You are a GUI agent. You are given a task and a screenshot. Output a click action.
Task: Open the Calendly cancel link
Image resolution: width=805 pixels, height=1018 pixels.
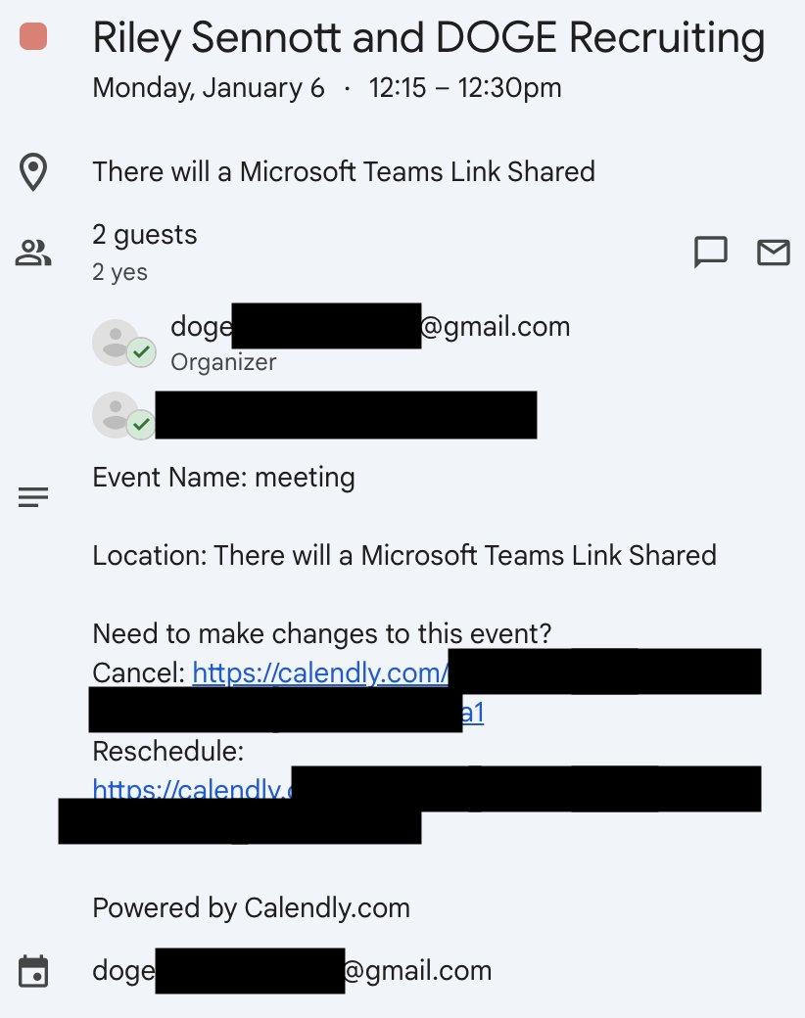point(320,673)
